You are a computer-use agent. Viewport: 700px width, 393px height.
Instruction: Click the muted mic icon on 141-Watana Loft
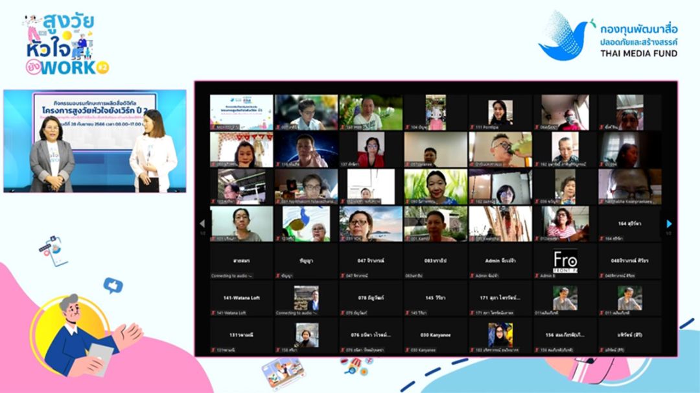213,313
